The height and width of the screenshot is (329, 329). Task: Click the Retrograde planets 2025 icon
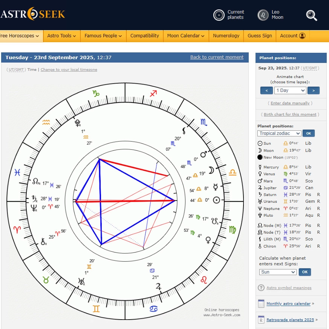(261, 320)
